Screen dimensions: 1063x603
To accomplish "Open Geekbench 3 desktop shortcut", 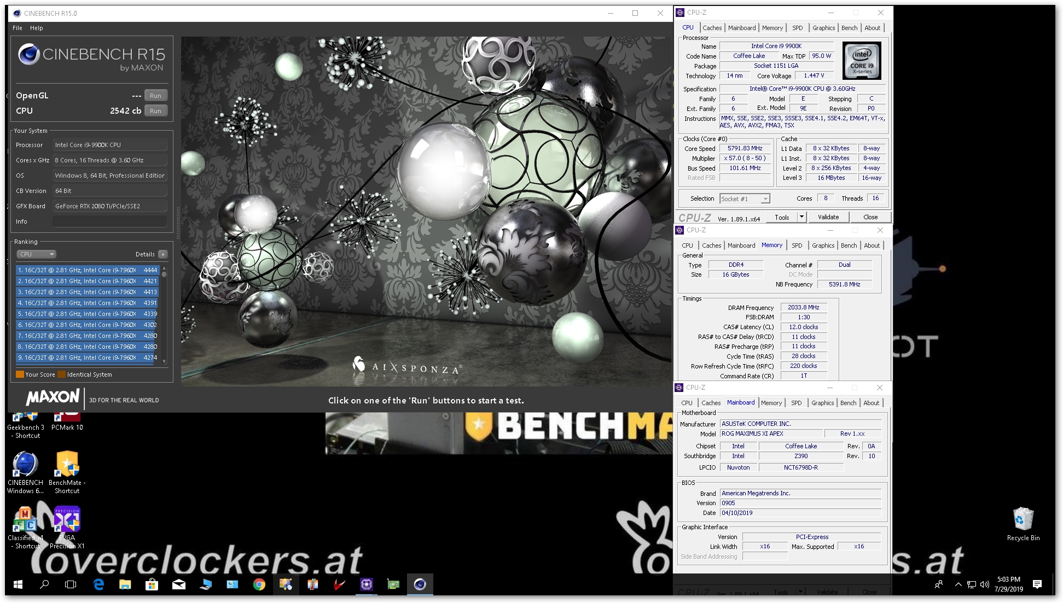I will click(26, 425).
